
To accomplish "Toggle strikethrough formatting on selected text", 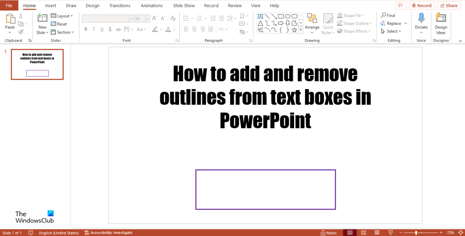I will 118,29.
